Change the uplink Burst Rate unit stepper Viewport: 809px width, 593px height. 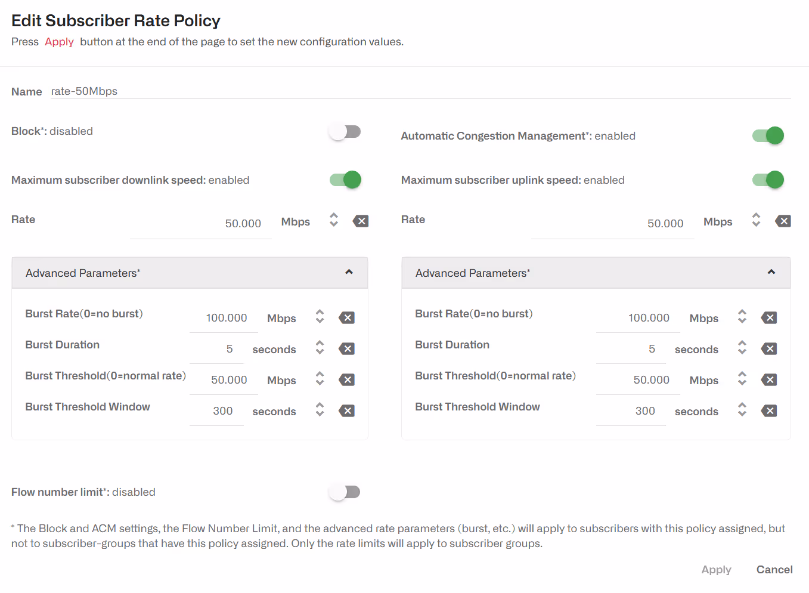[x=742, y=317]
